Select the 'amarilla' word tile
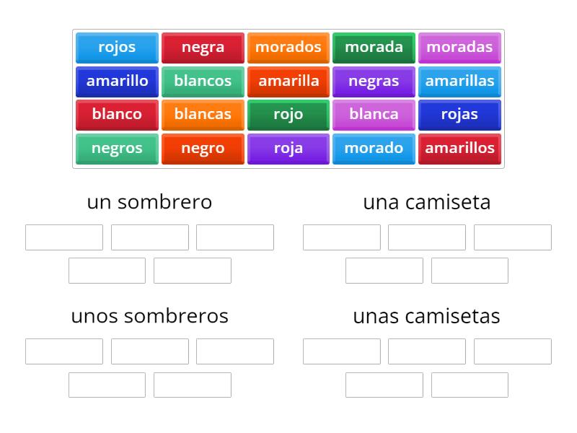 (288, 82)
